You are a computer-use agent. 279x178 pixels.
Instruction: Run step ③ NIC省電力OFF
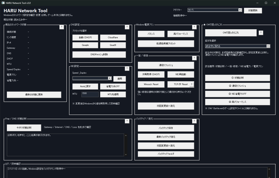(237, 94)
